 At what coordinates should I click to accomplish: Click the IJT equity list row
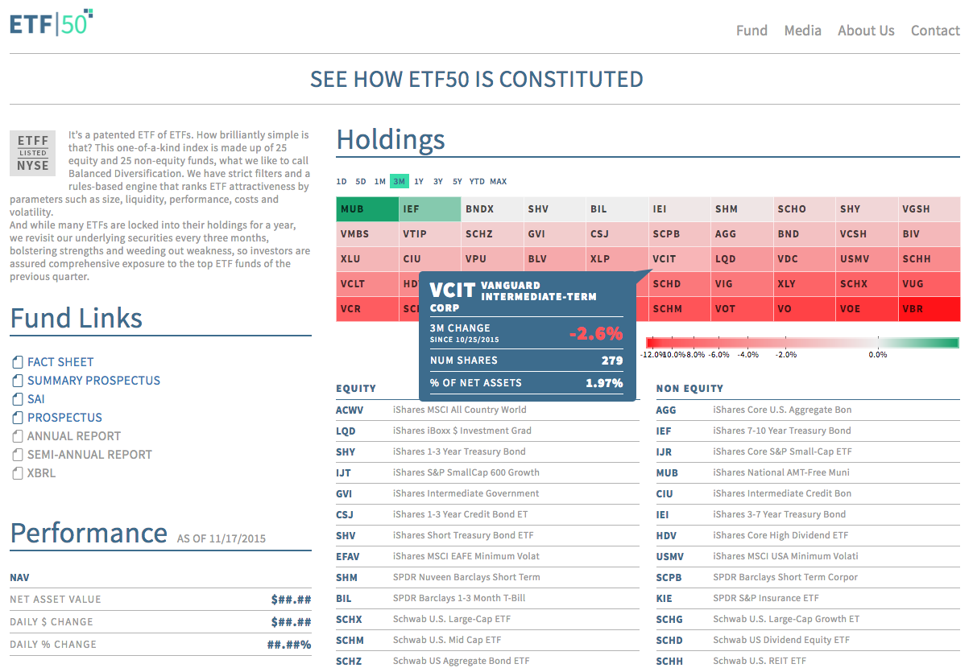tap(487, 472)
